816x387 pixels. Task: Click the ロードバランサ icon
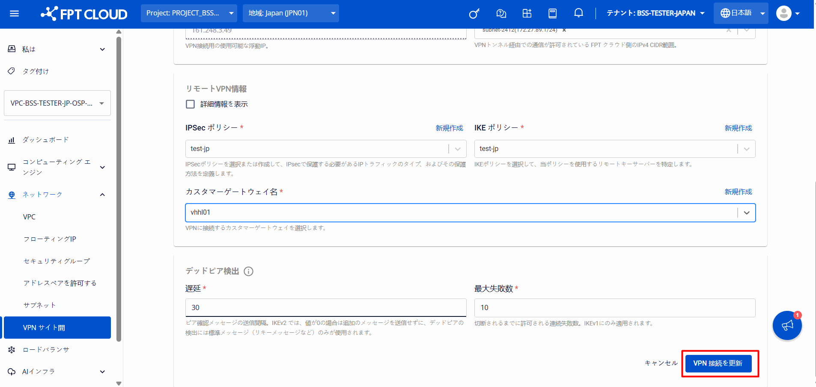12,350
